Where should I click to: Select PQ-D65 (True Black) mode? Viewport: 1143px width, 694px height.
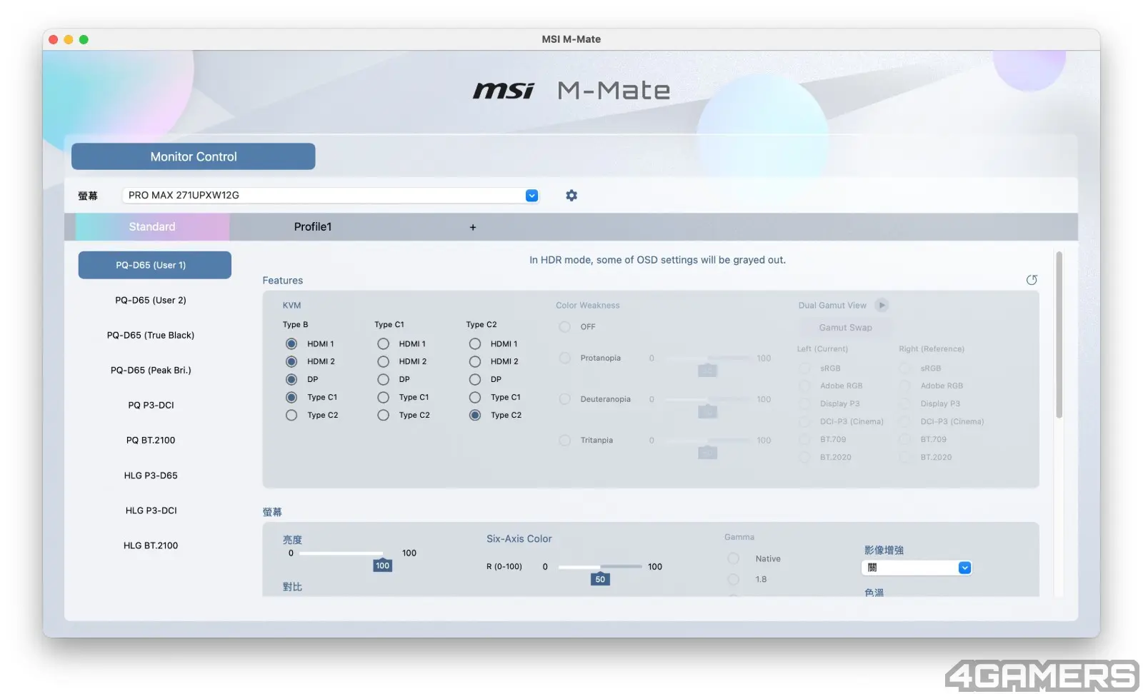[151, 336]
